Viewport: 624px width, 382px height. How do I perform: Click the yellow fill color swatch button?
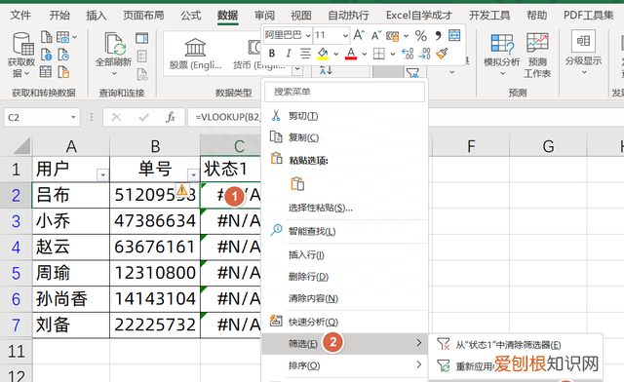click(x=323, y=54)
